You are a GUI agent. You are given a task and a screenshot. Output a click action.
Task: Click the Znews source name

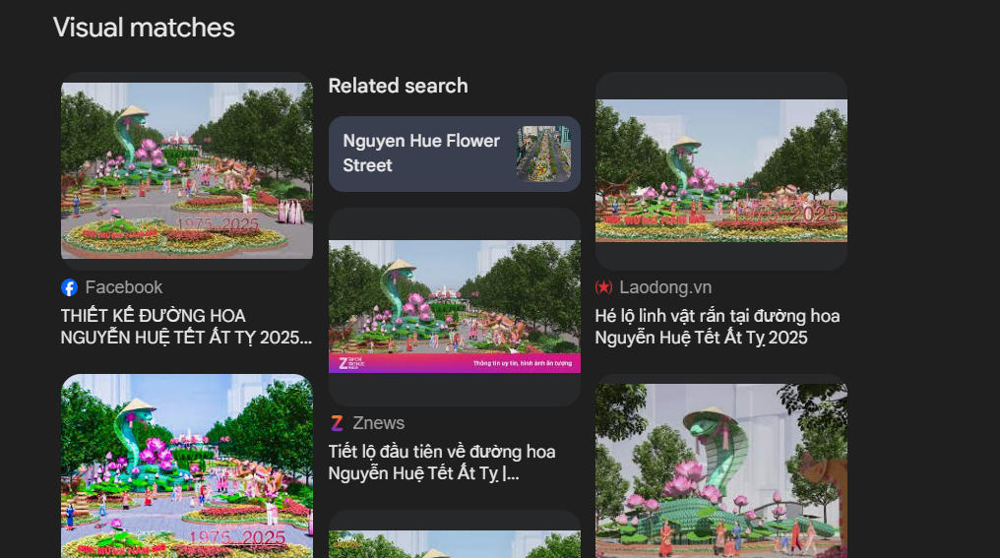[x=379, y=423]
